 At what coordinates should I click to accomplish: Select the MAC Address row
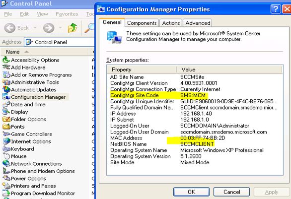pos(195,138)
